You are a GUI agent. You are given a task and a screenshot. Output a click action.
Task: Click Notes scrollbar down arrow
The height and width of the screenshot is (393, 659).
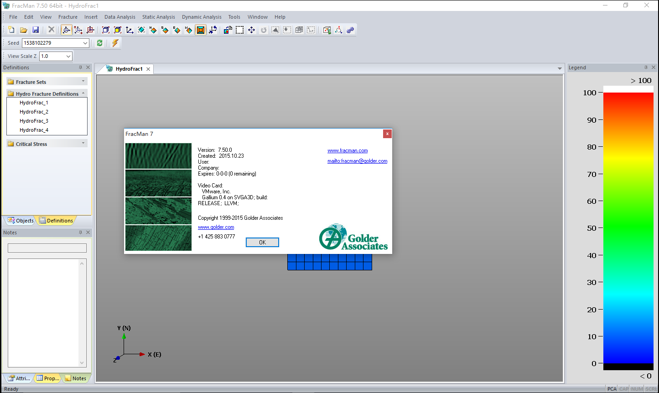coord(82,363)
